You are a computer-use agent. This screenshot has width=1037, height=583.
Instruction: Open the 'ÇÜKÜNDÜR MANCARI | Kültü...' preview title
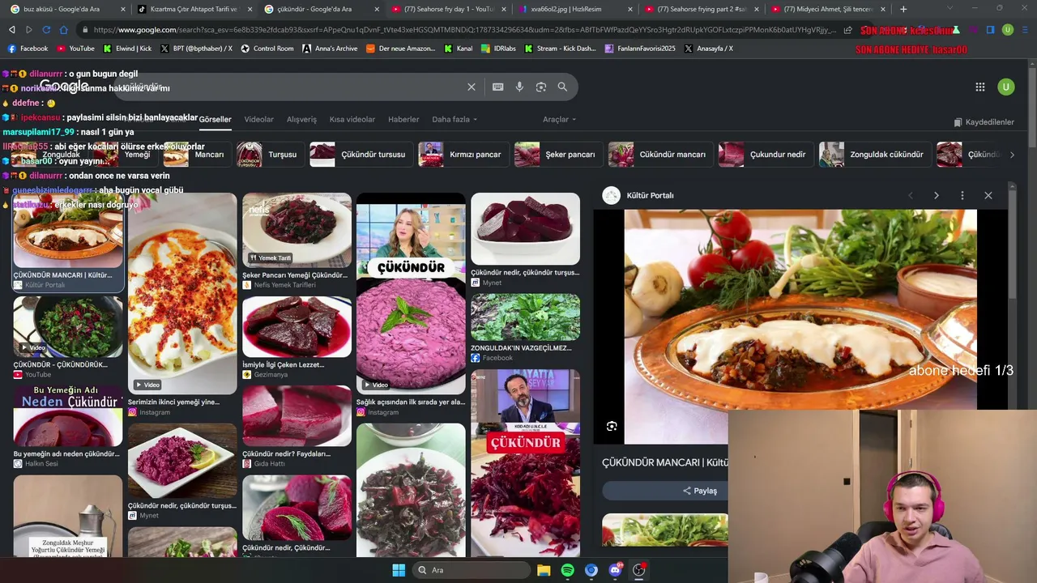[665, 462]
